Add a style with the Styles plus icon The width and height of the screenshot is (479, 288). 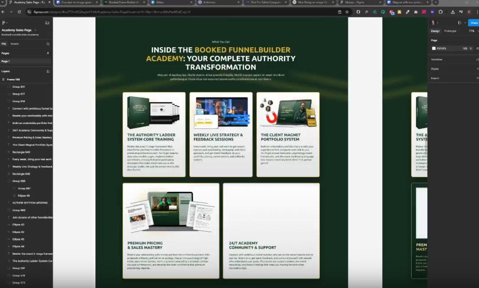pos(477,69)
